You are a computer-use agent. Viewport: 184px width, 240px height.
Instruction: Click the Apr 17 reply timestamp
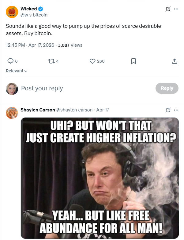click(x=103, y=110)
